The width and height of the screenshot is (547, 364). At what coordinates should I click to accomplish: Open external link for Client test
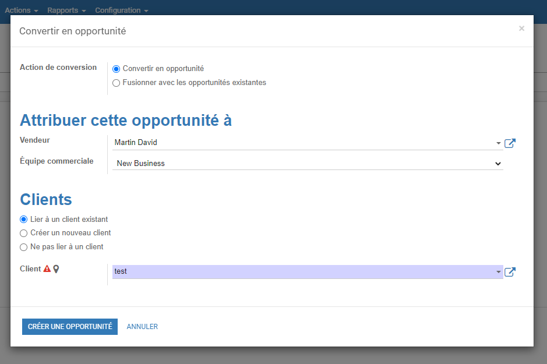(510, 271)
